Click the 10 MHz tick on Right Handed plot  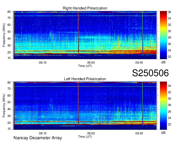coord(9,58)
